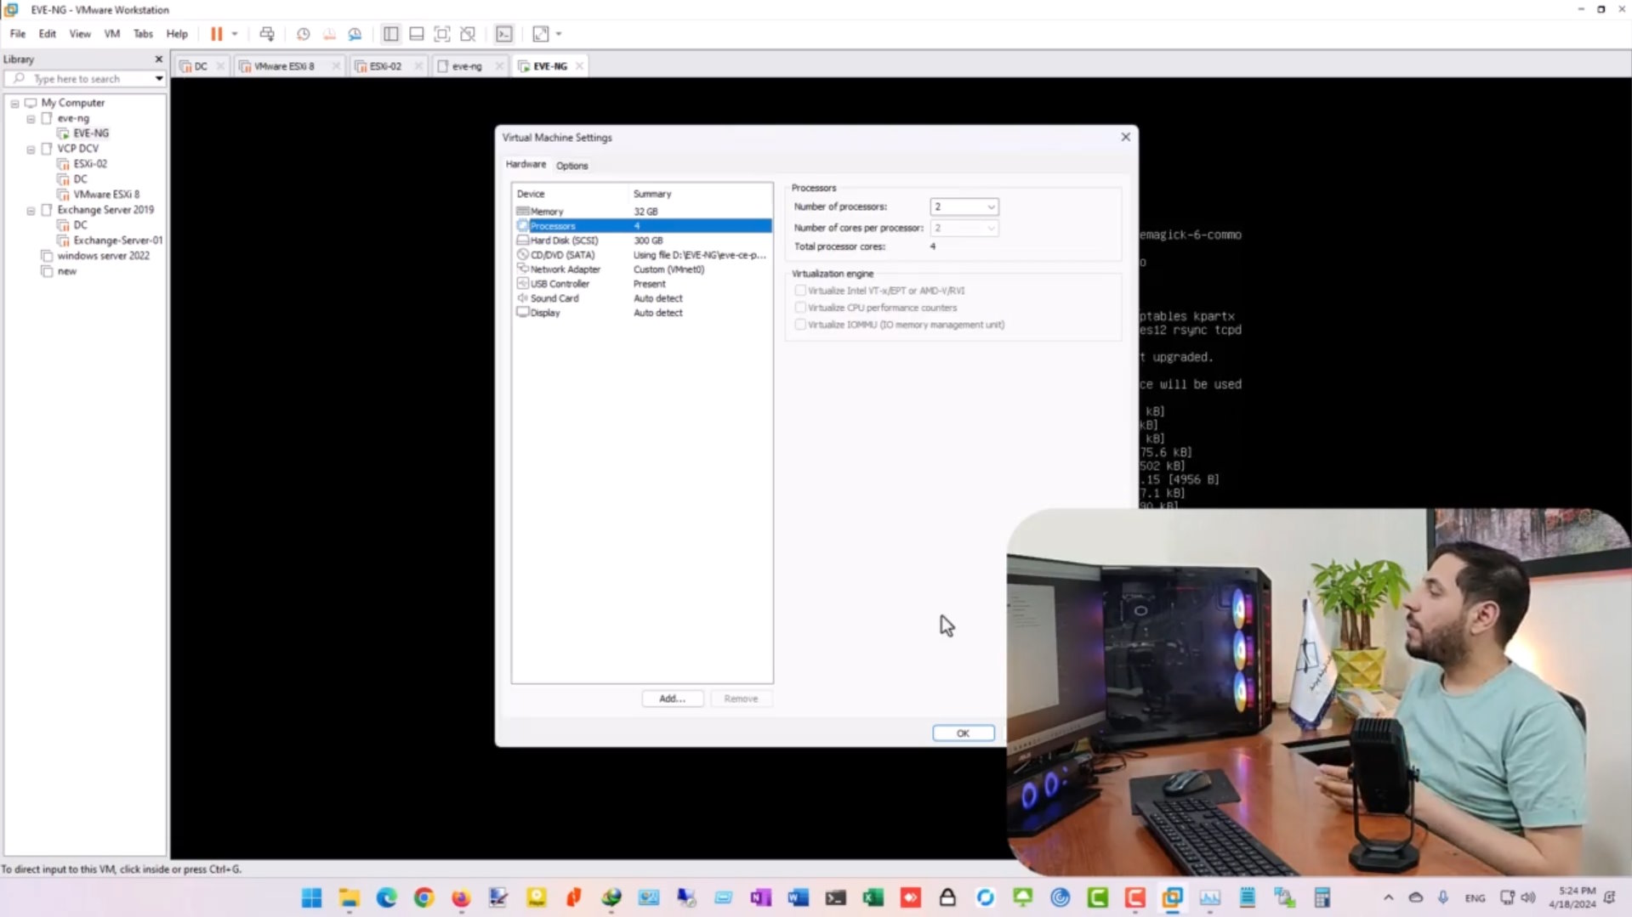Select the USB Controller device

pyautogui.click(x=643, y=284)
